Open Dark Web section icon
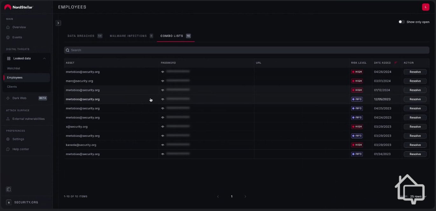The image size is (436, 211). pyautogui.click(x=8, y=98)
